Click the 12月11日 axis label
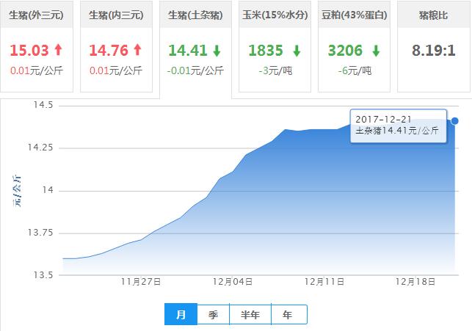Viewport: 472px width, 331px height. click(324, 282)
